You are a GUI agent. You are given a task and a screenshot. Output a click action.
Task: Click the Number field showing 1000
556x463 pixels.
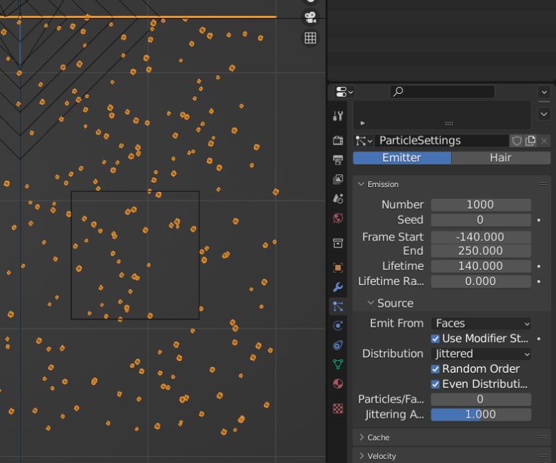481,204
